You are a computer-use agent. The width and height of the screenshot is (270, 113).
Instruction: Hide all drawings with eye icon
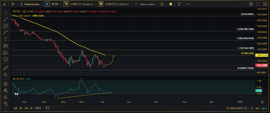pyautogui.click(x=6, y=103)
